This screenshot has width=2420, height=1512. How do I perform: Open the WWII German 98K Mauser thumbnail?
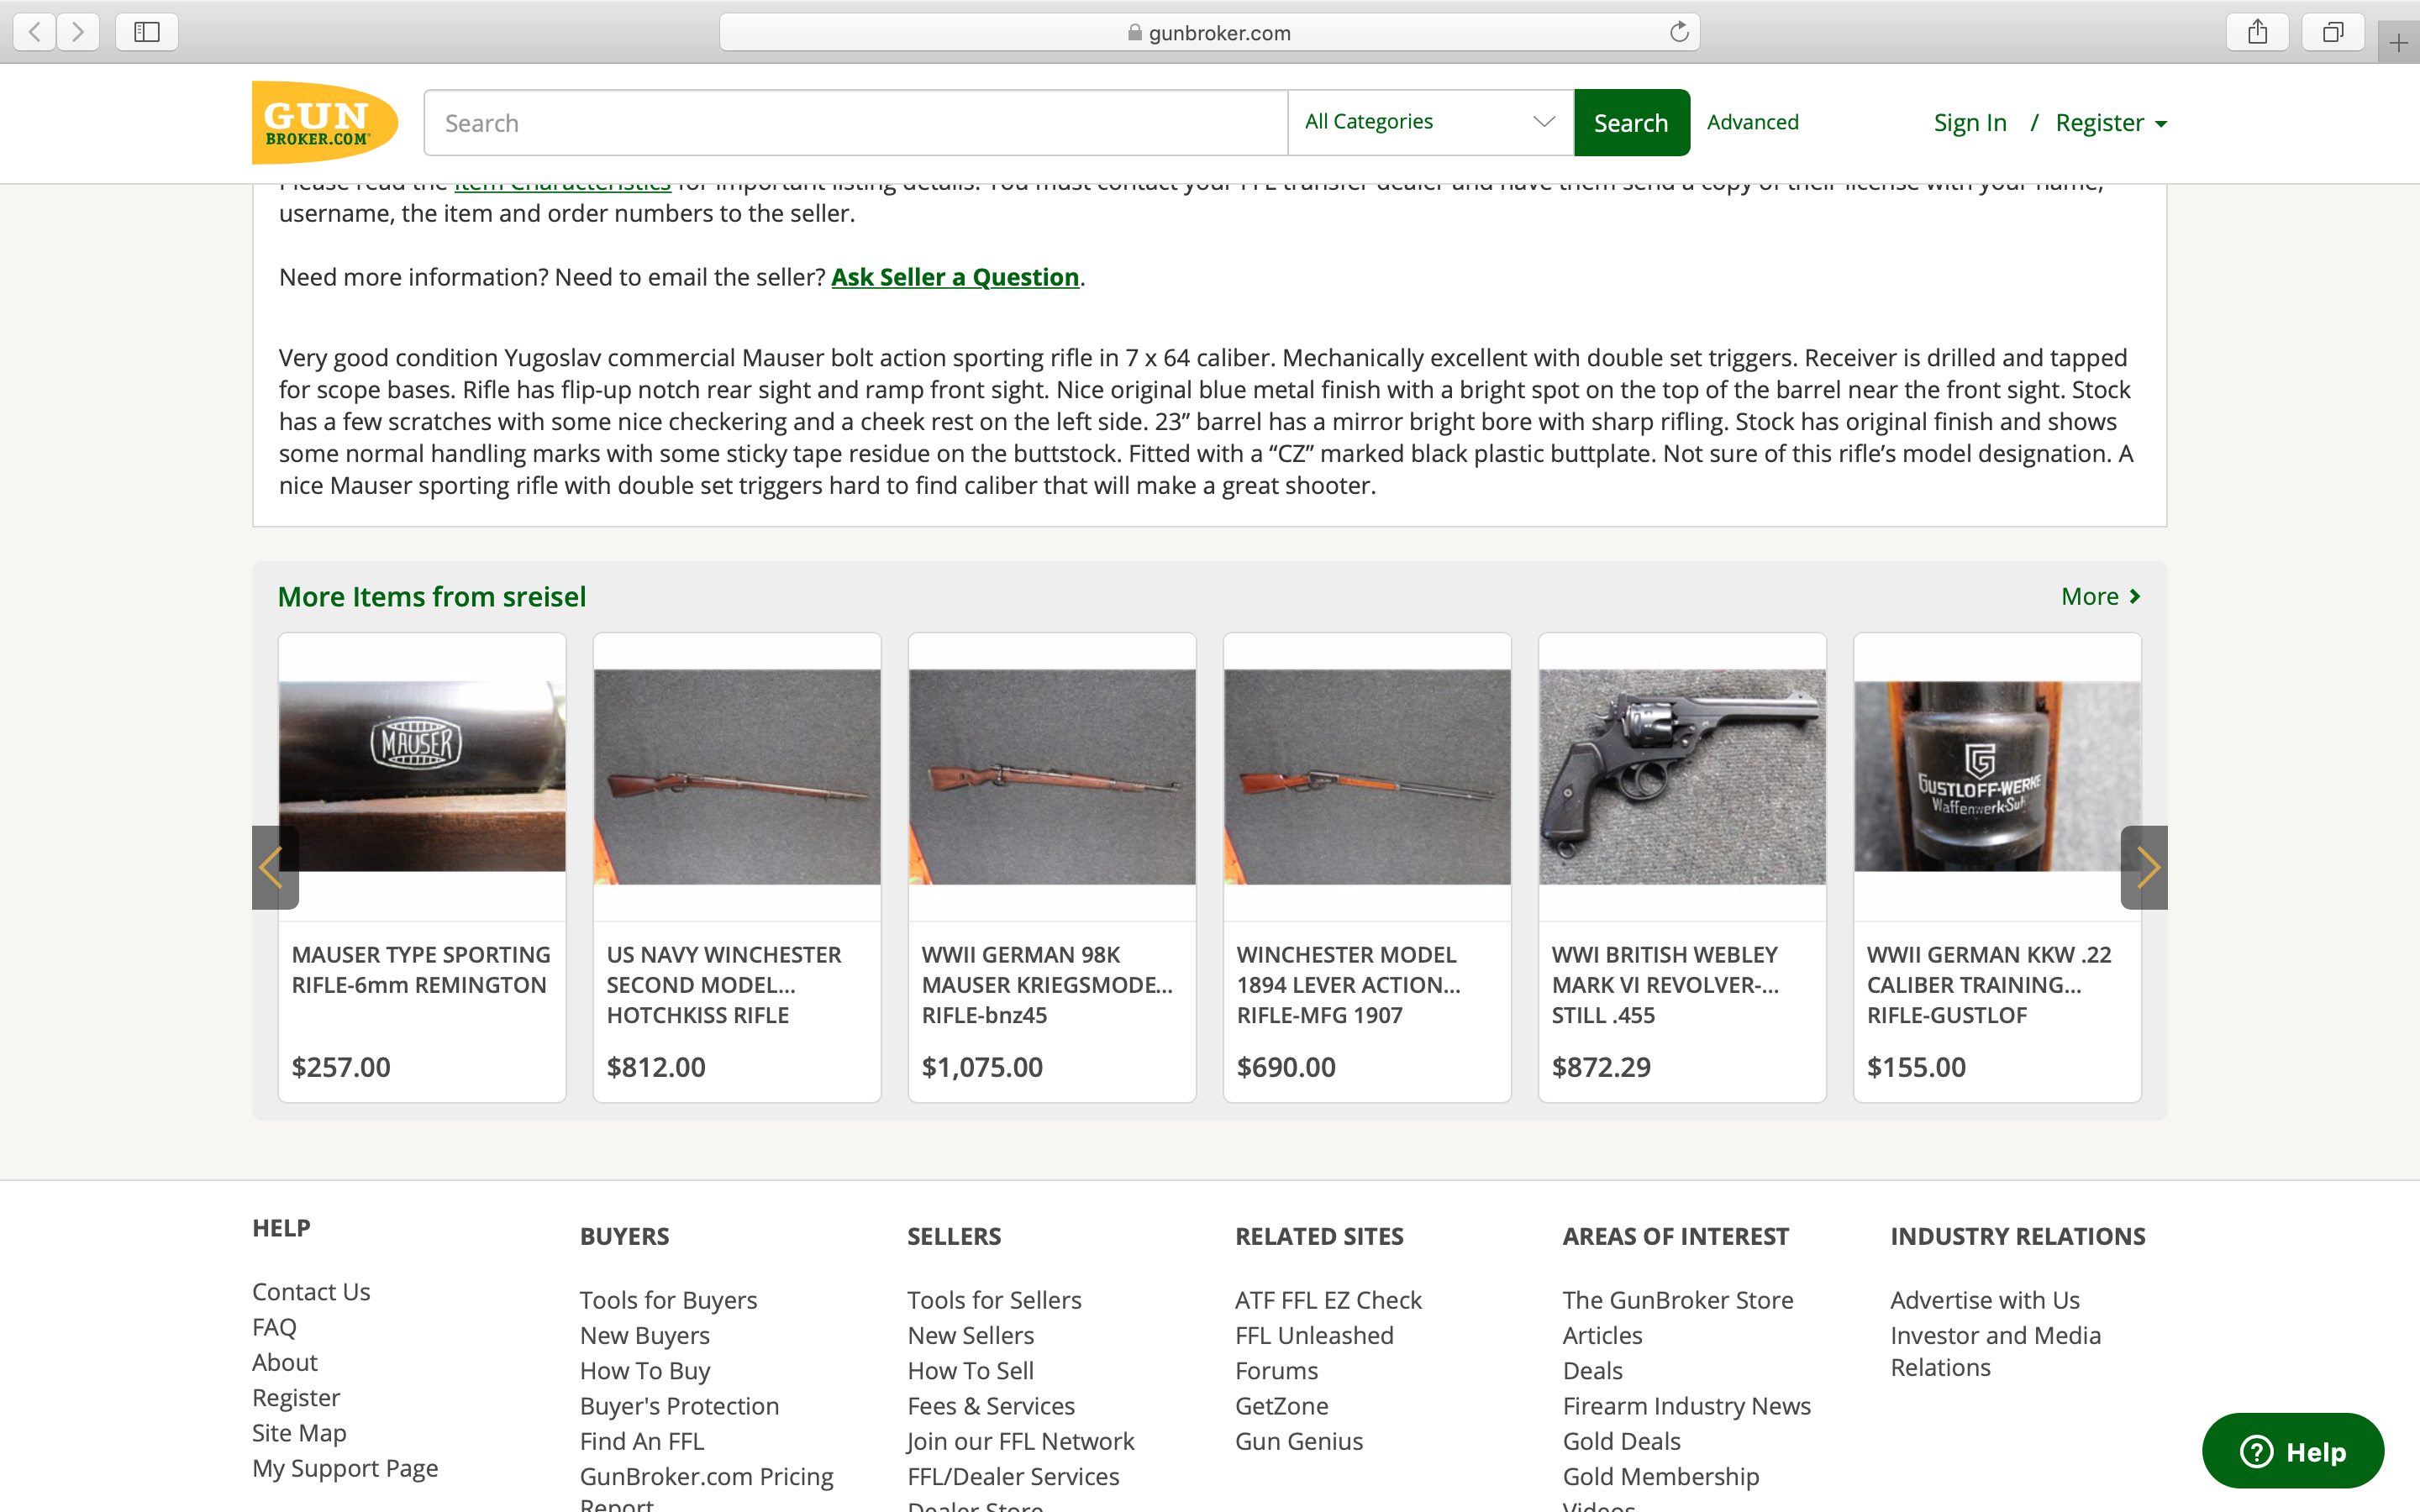tap(1052, 776)
